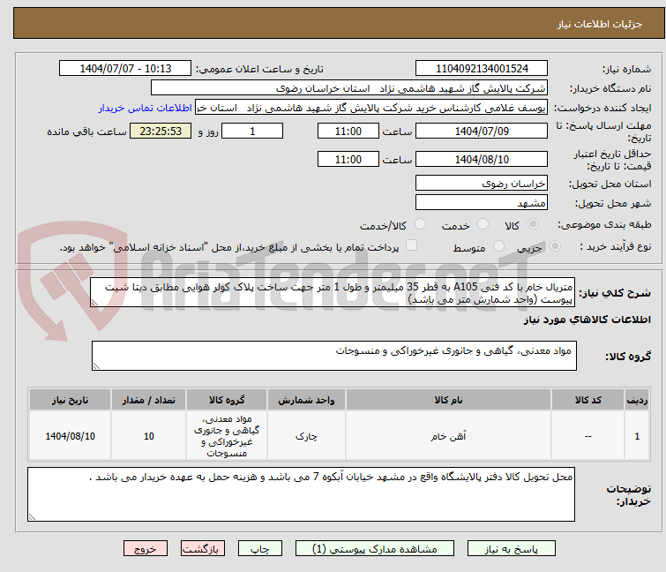Click the goods group cell مواد معدنی، گیاهی in table
The image size is (666, 572).
(227, 436)
